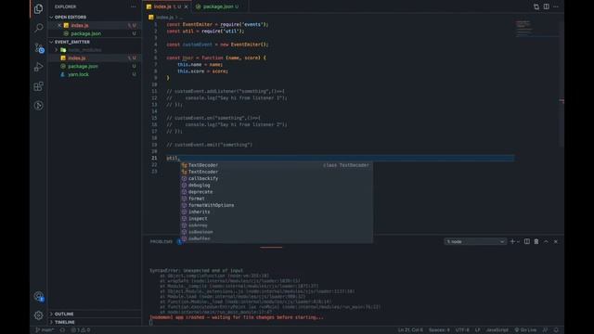Click new terminal plus button

[512, 241]
